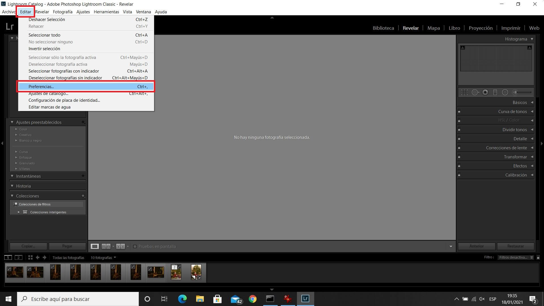Select the Radial Filter tool
The width and height of the screenshot is (544, 306).
pyautogui.click(x=505, y=92)
